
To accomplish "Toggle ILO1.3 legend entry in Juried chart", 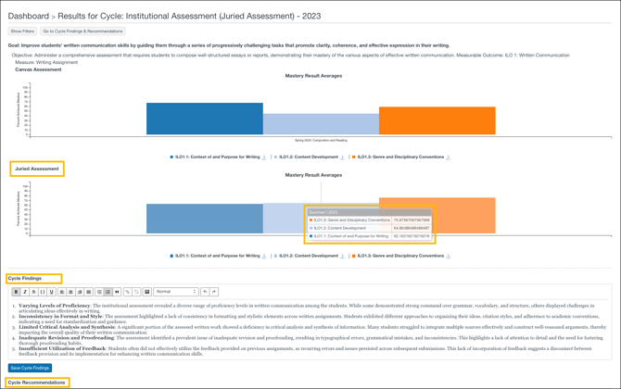I will coord(398,256).
